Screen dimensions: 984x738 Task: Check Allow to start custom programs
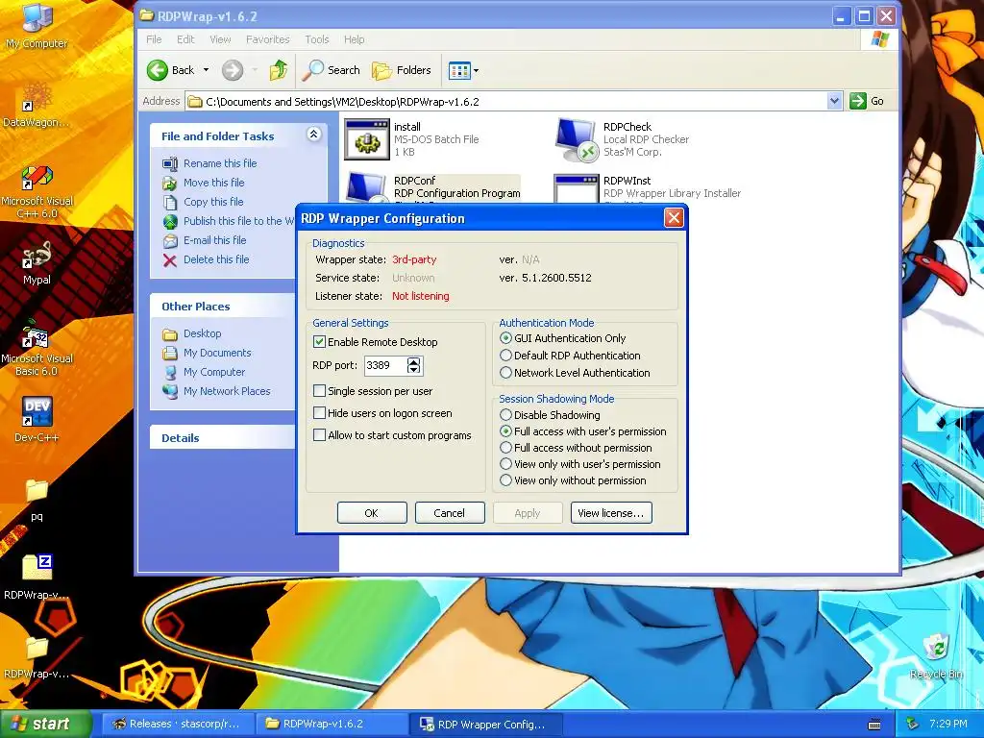click(x=319, y=435)
